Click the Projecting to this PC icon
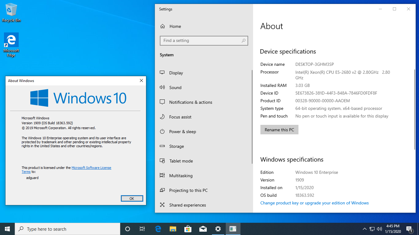The height and width of the screenshot is (235, 419). (x=162, y=190)
